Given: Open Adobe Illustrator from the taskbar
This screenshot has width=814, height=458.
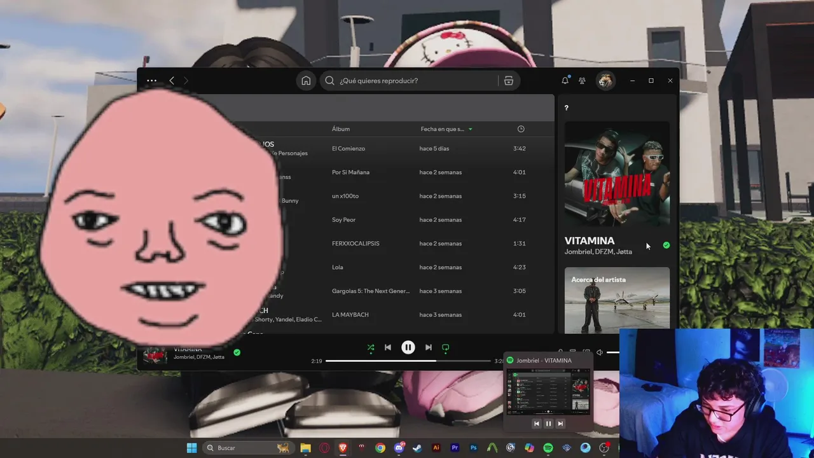Looking at the screenshot, I should pyautogui.click(x=436, y=448).
